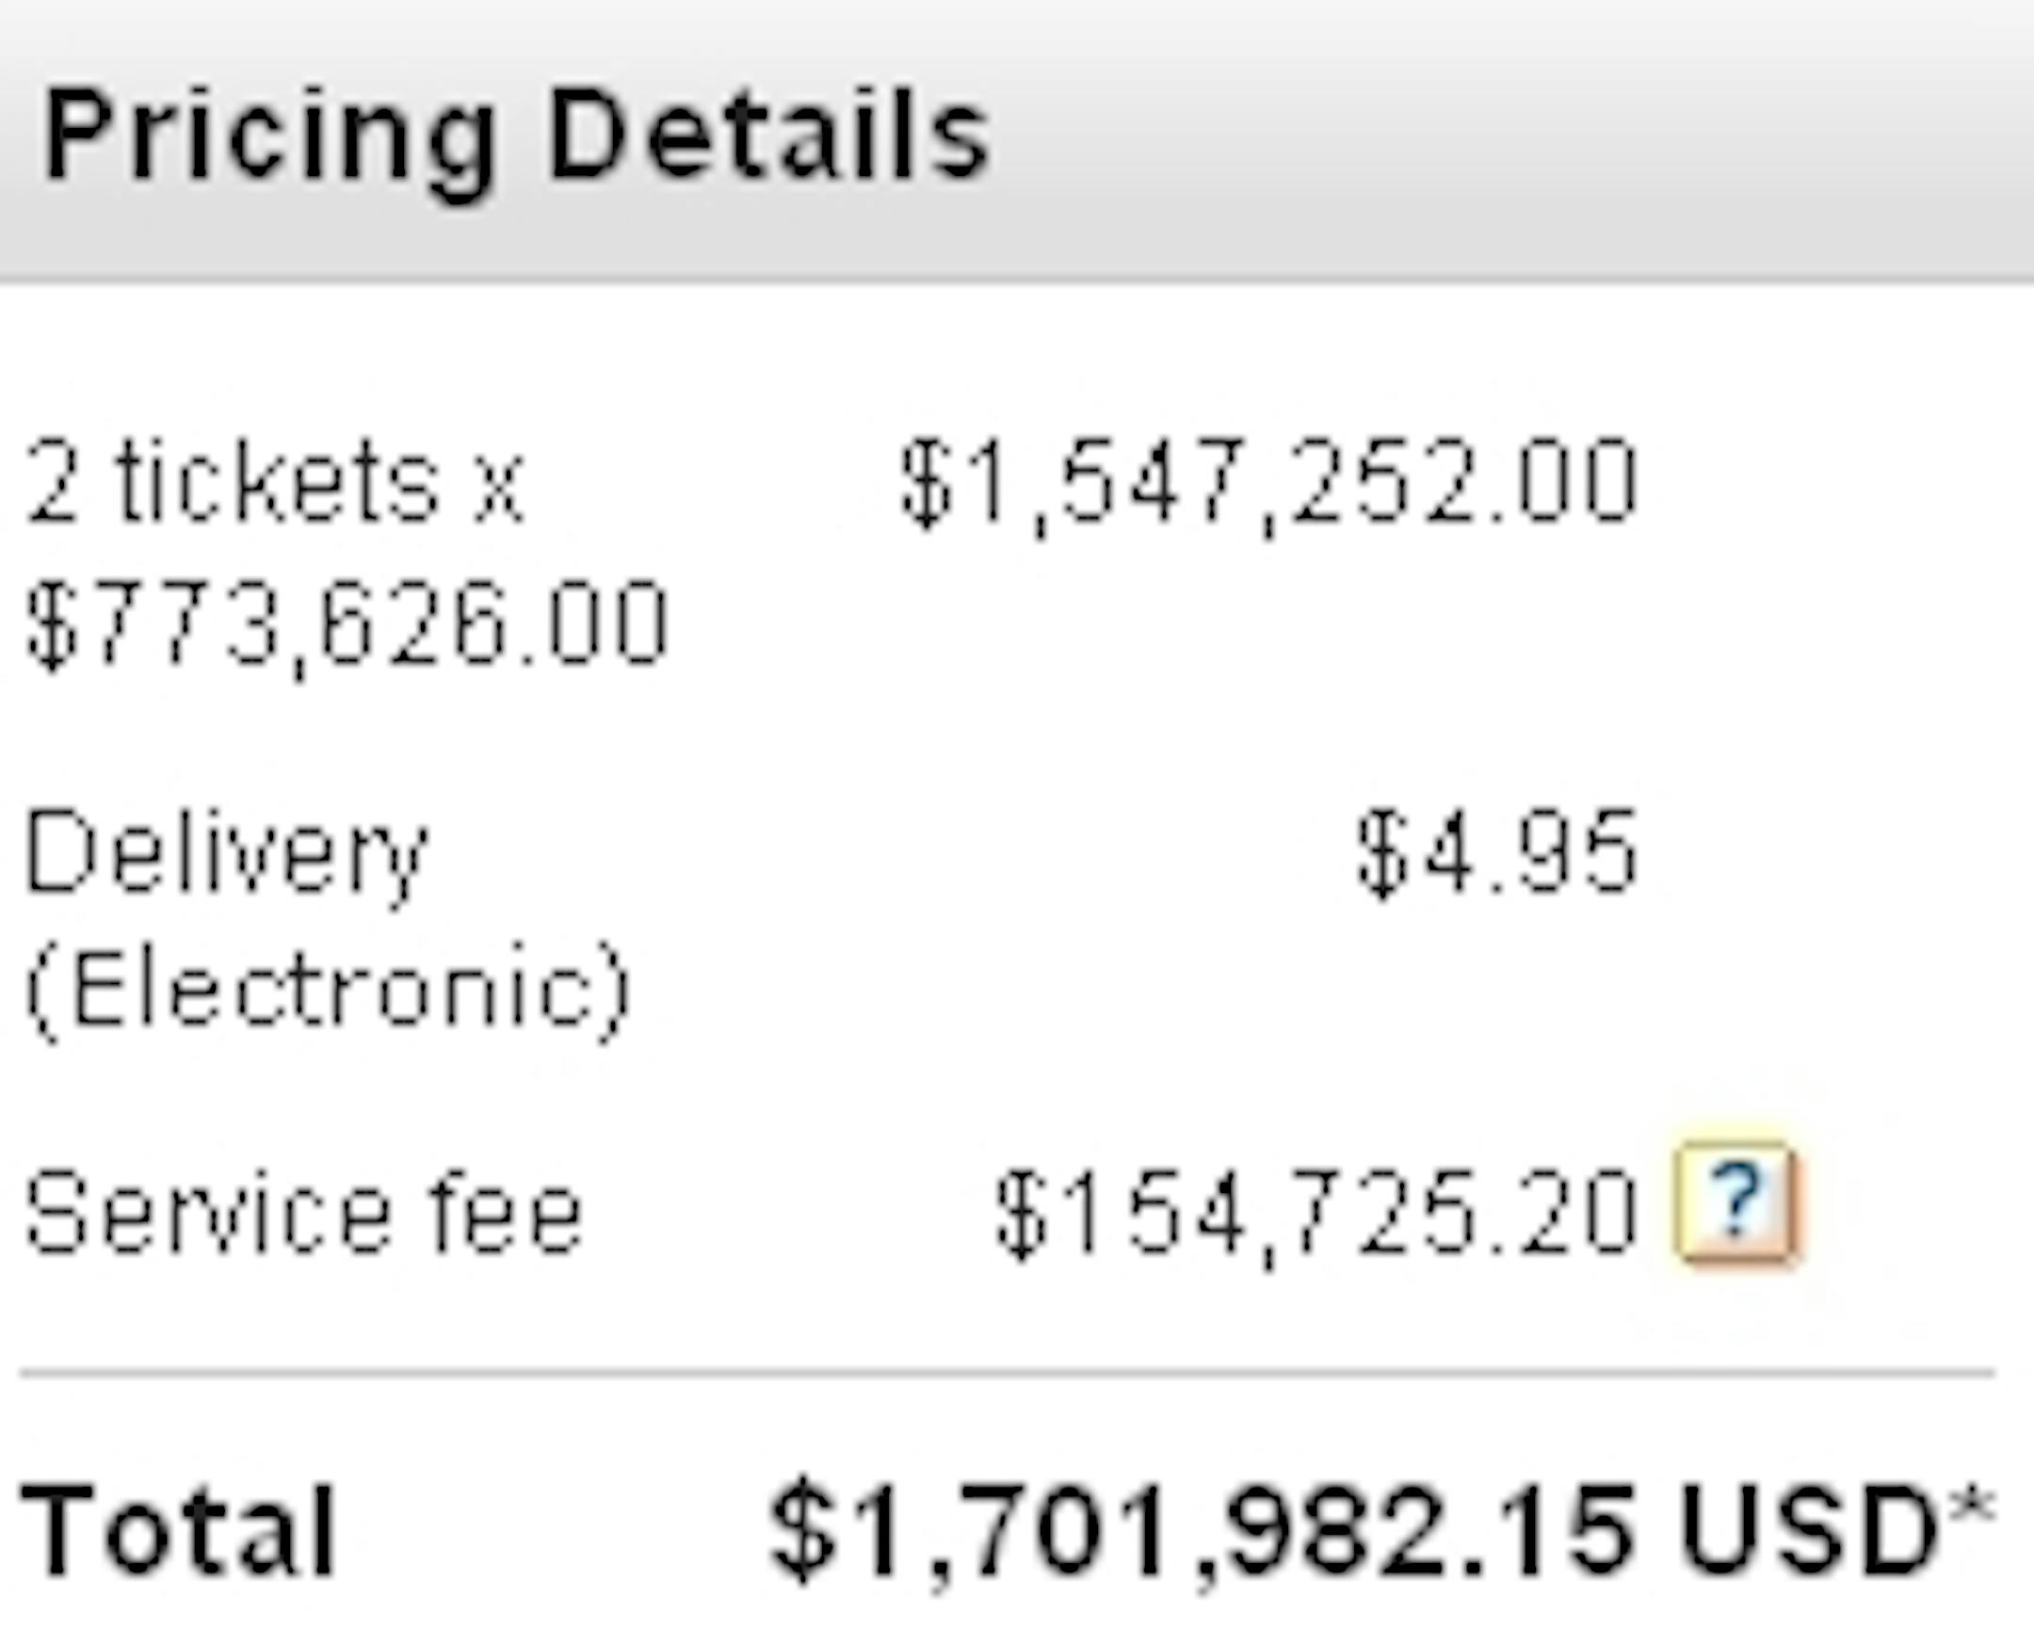Viewport: 2034px width, 1644px height.
Task: Select the Service fee label
Action: click(x=303, y=1213)
